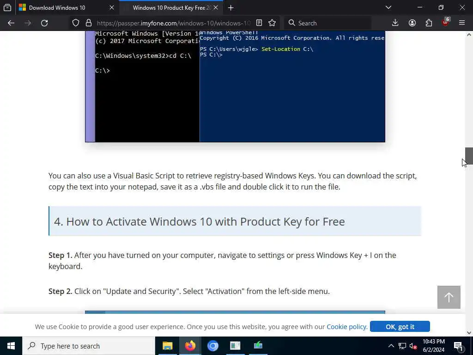Open tracking protection shield icon
This screenshot has height=355, width=473.
click(x=76, y=23)
